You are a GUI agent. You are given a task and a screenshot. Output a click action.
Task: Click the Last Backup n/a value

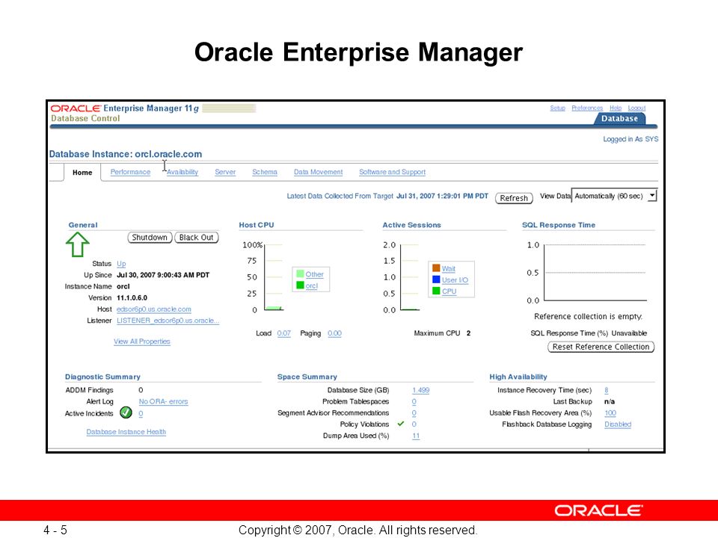point(610,402)
